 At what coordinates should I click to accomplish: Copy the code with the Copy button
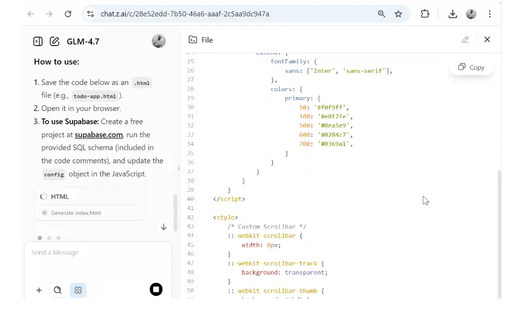471,67
